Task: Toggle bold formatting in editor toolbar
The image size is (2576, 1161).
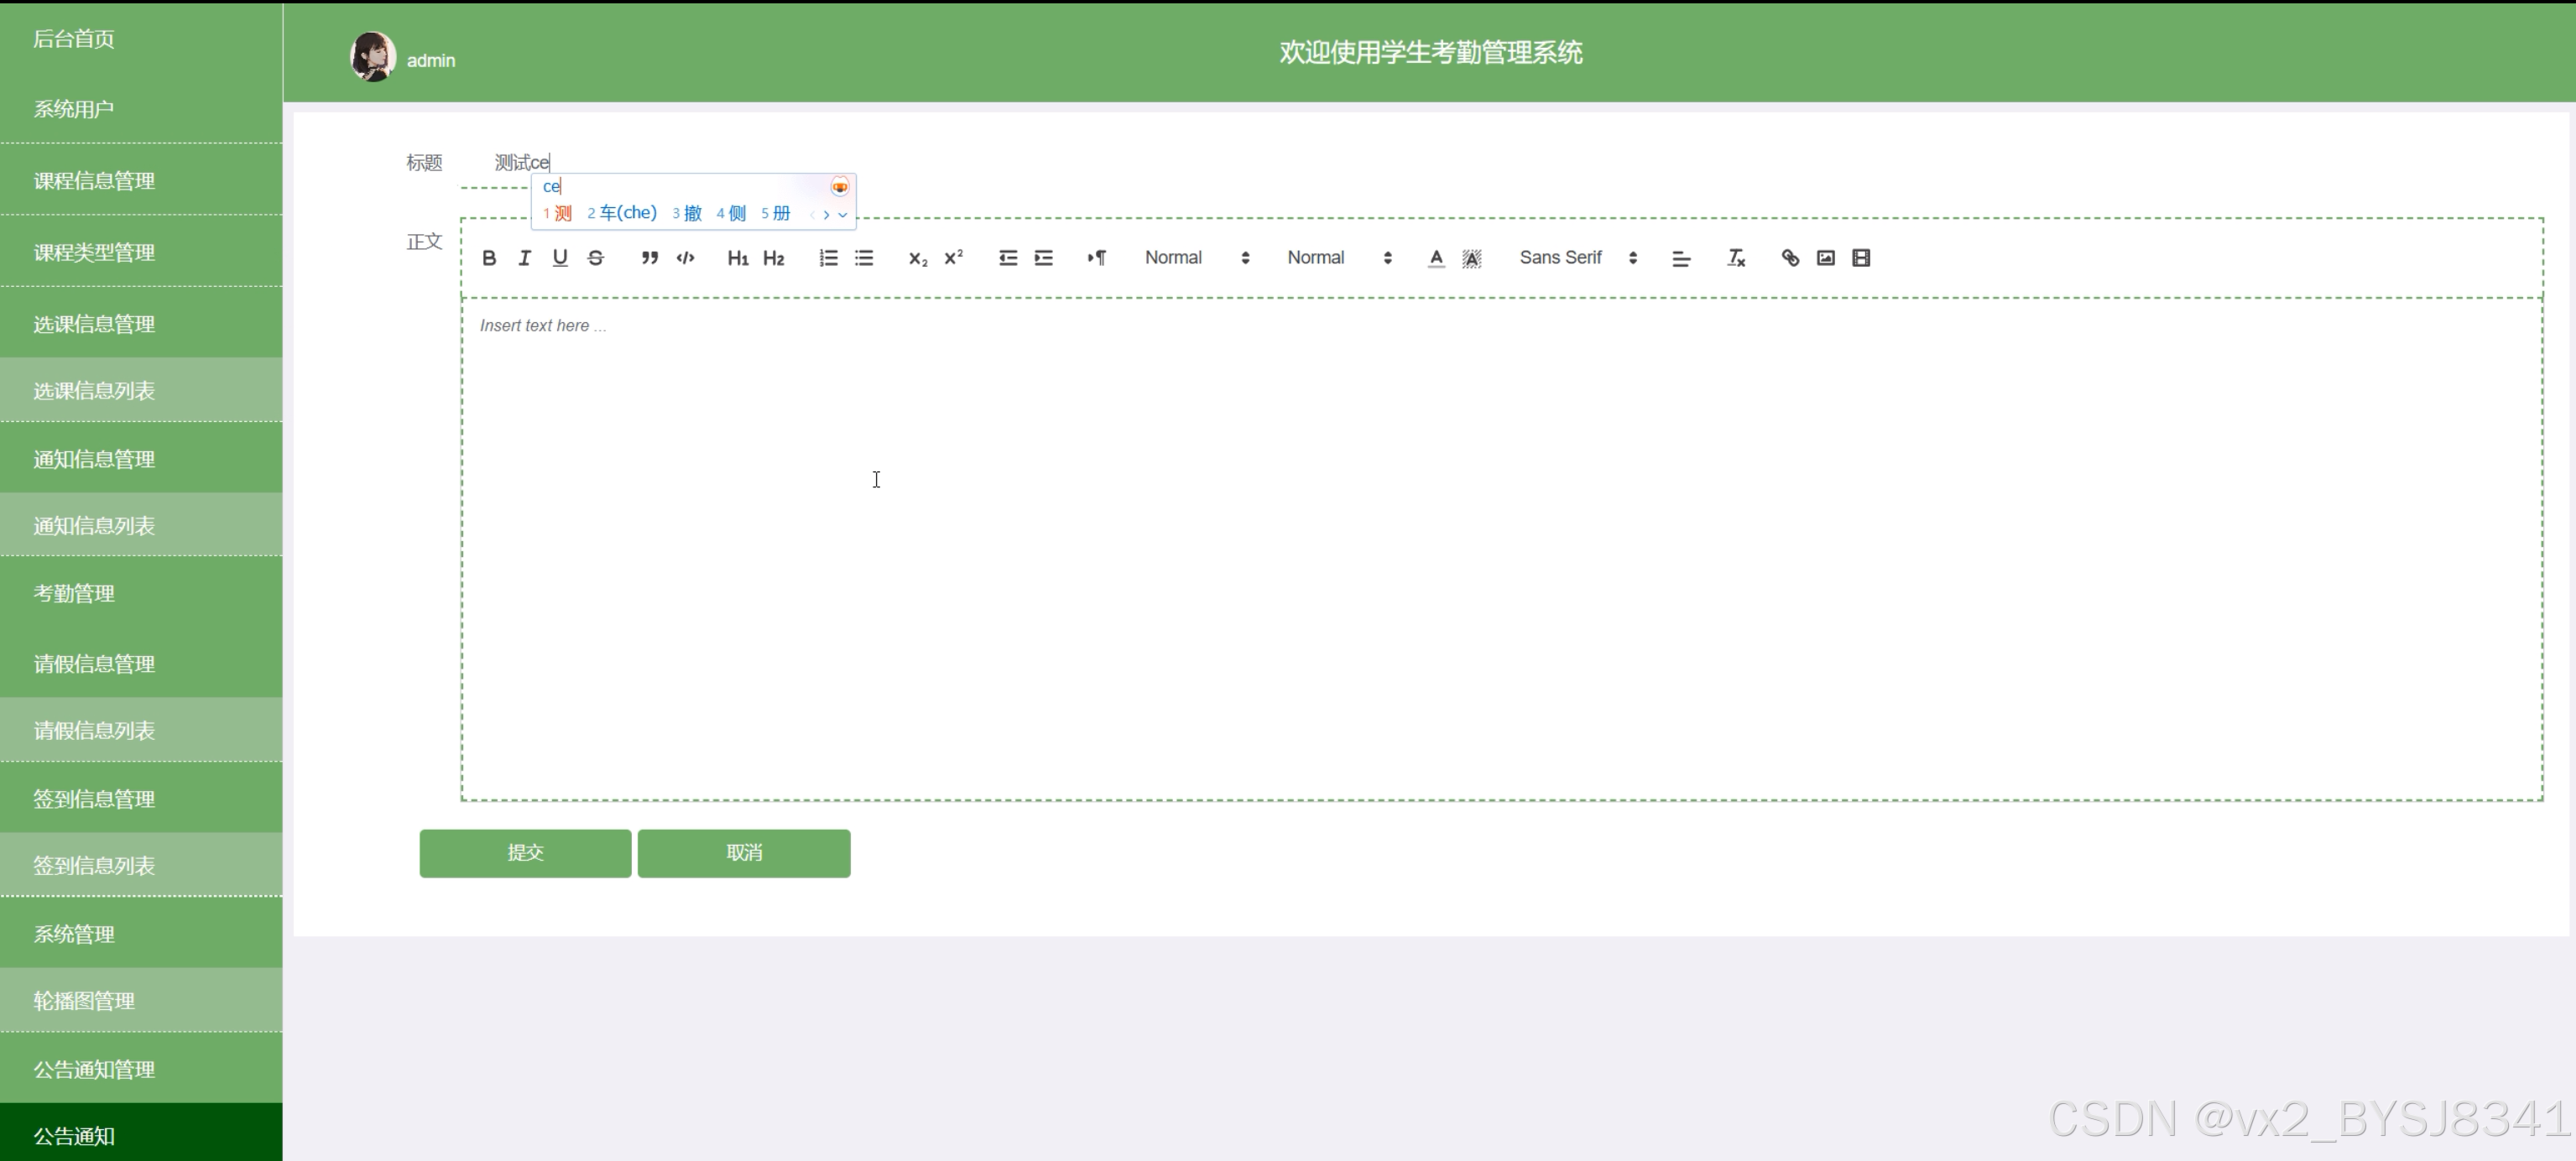Action: click(489, 258)
